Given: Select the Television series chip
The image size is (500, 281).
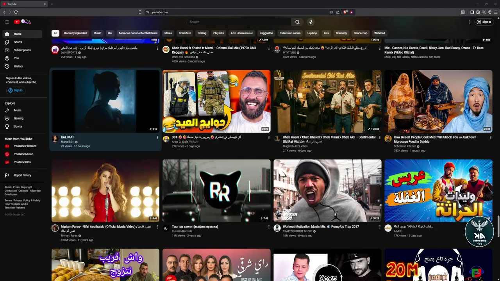Looking at the screenshot, I should (x=290, y=33).
